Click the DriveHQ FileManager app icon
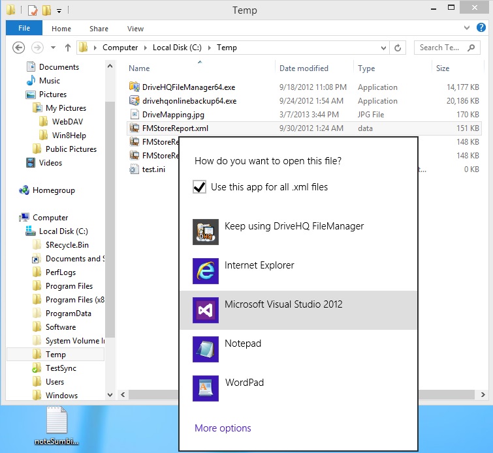This screenshot has height=453, width=493. 206,231
